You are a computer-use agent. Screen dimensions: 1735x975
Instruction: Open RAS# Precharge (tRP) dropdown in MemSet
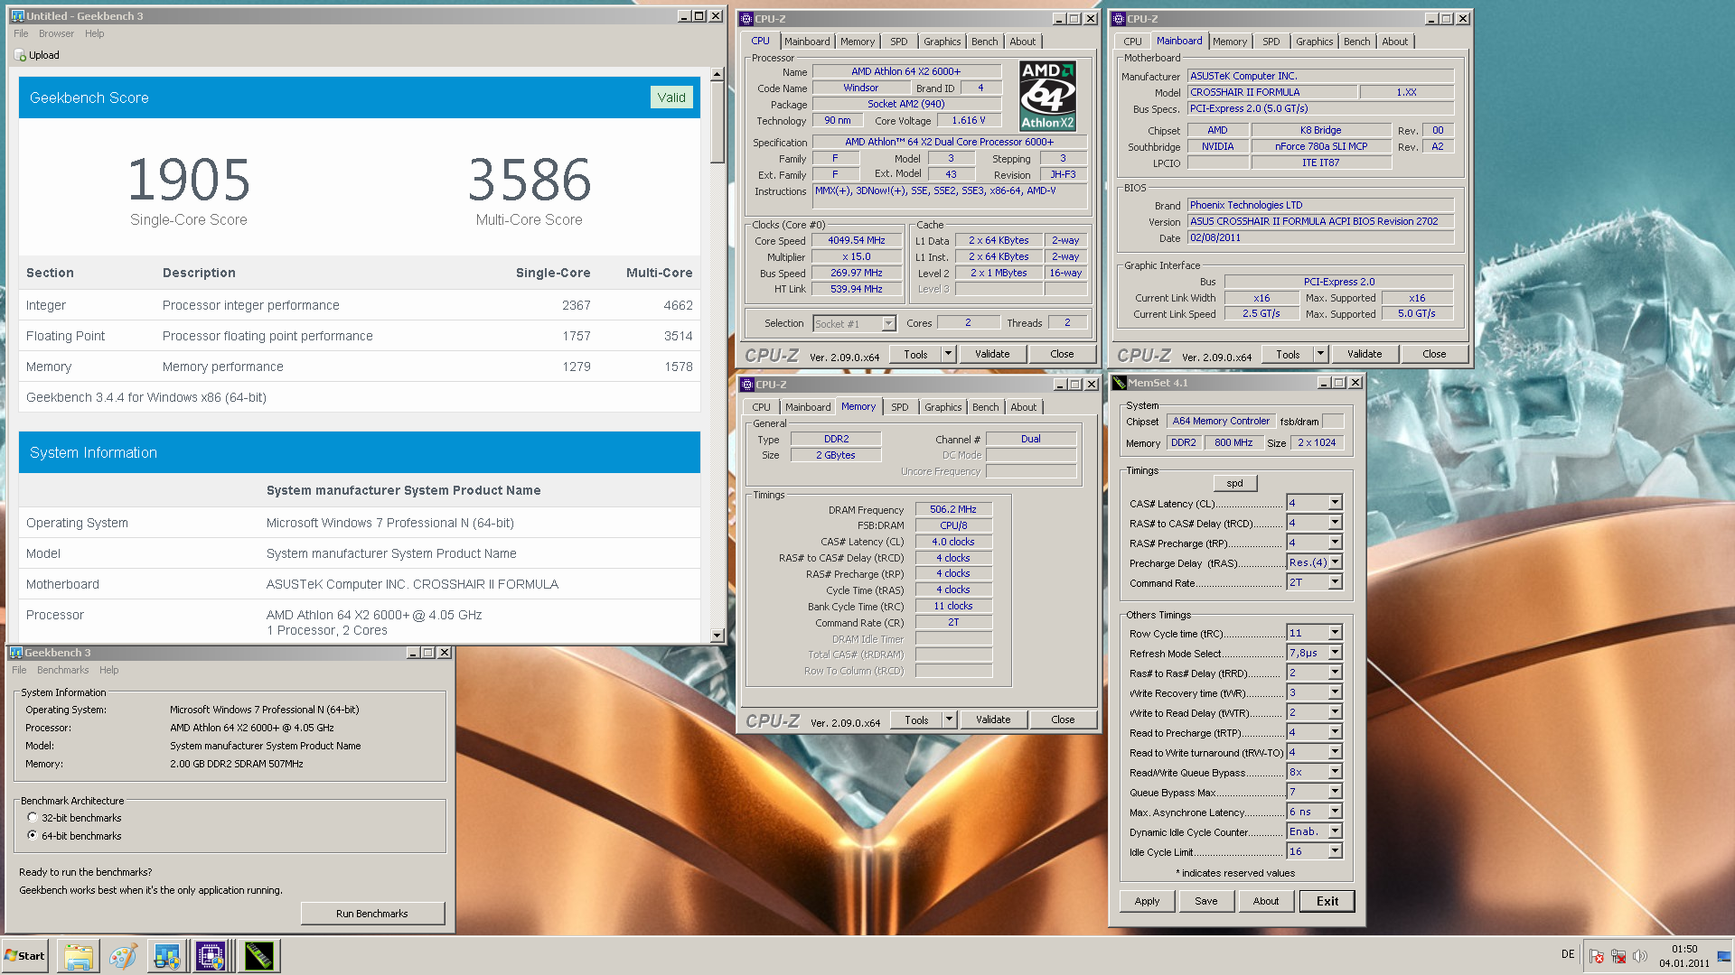1335,543
